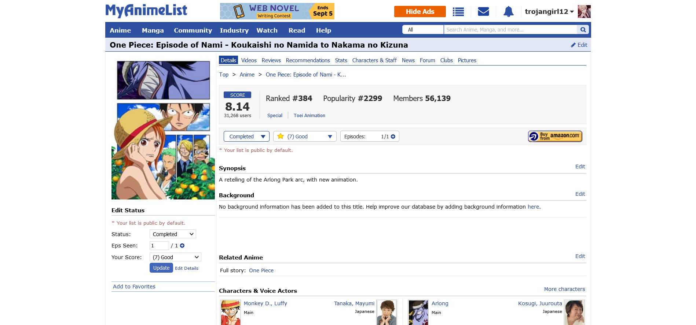Image resolution: width=696 pixels, height=325 pixels.
Task: Click the search magnifier button
Action: coord(583,30)
